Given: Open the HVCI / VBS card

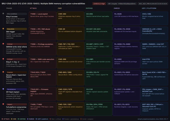Looking at the screenshot, I should coord(154,18).
